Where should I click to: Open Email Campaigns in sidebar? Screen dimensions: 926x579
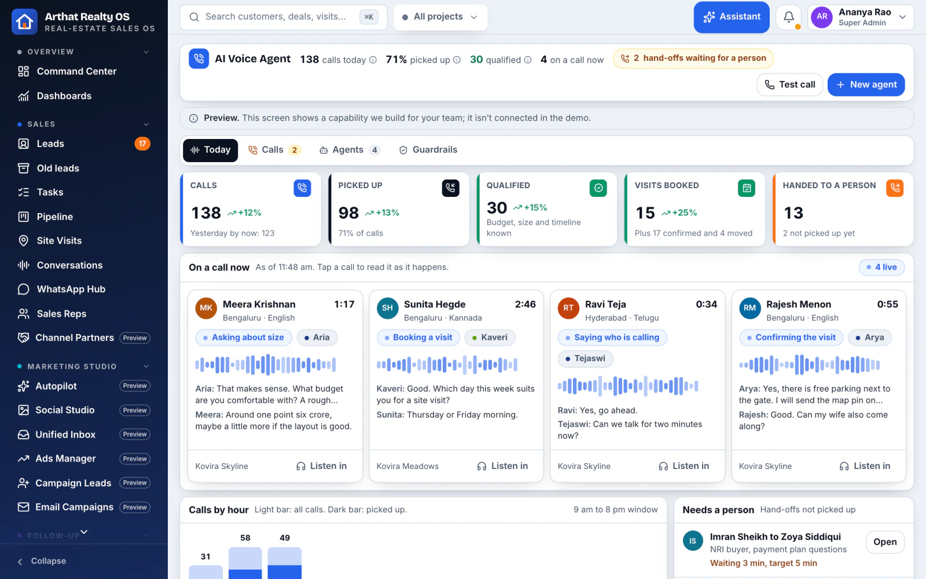[x=84, y=507]
